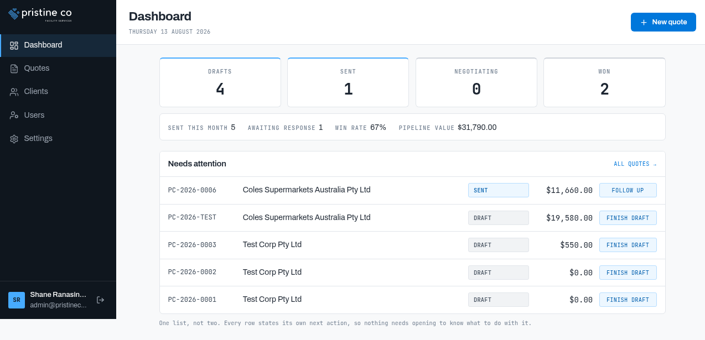Select quote number PC-2026-TEST
705x340 pixels.
(x=192, y=218)
